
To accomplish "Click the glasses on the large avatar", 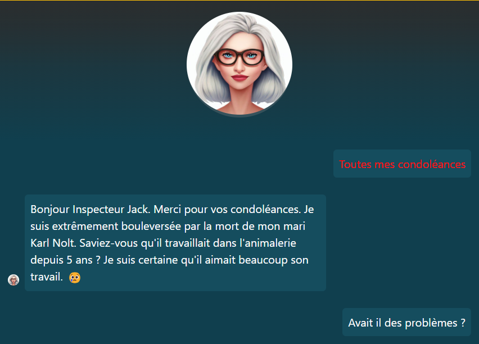I will tap(239, 57).
